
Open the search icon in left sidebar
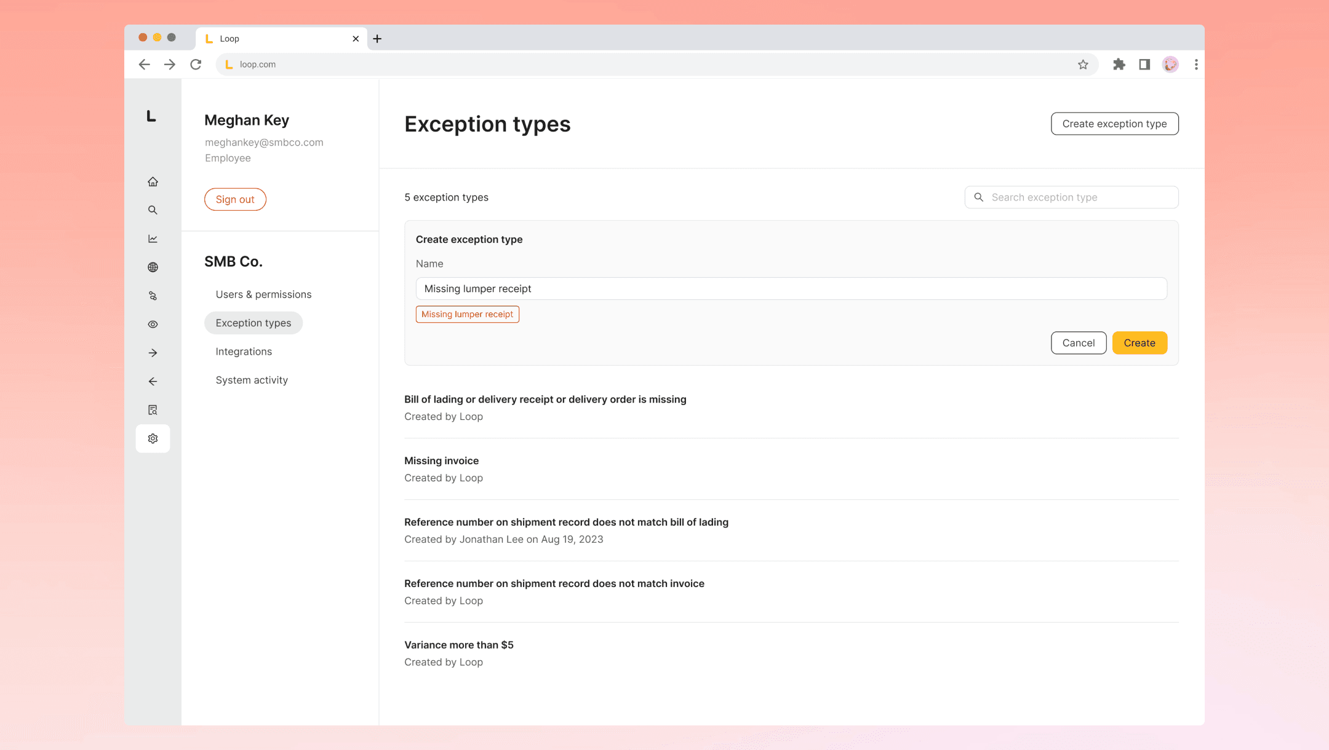coord(153,210)
